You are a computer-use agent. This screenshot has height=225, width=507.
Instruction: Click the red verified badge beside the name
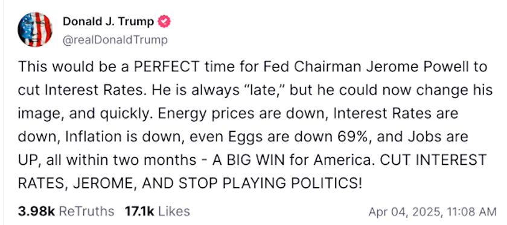click(164, 22)
